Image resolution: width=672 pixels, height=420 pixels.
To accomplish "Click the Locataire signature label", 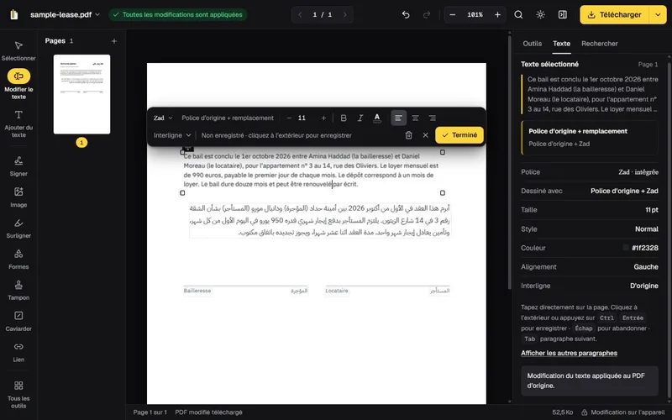I will [337, 291].
